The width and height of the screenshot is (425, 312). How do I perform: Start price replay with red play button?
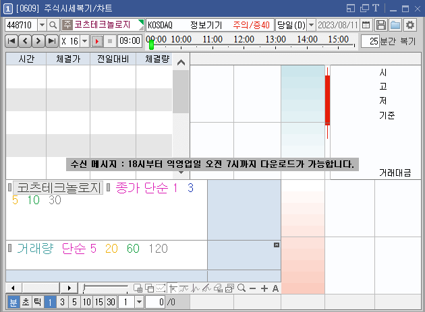[x=96, y=41]
